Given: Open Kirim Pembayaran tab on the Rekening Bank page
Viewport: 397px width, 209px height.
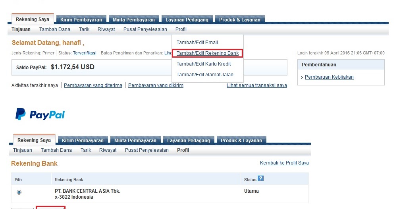Looking at the screenshot, I should point(83,140).
